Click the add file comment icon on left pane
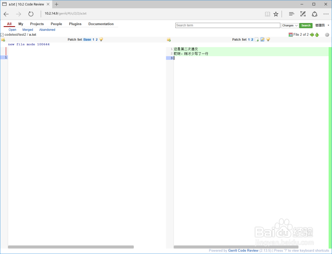Screen dimensions: 332x254 pos(3,40)
